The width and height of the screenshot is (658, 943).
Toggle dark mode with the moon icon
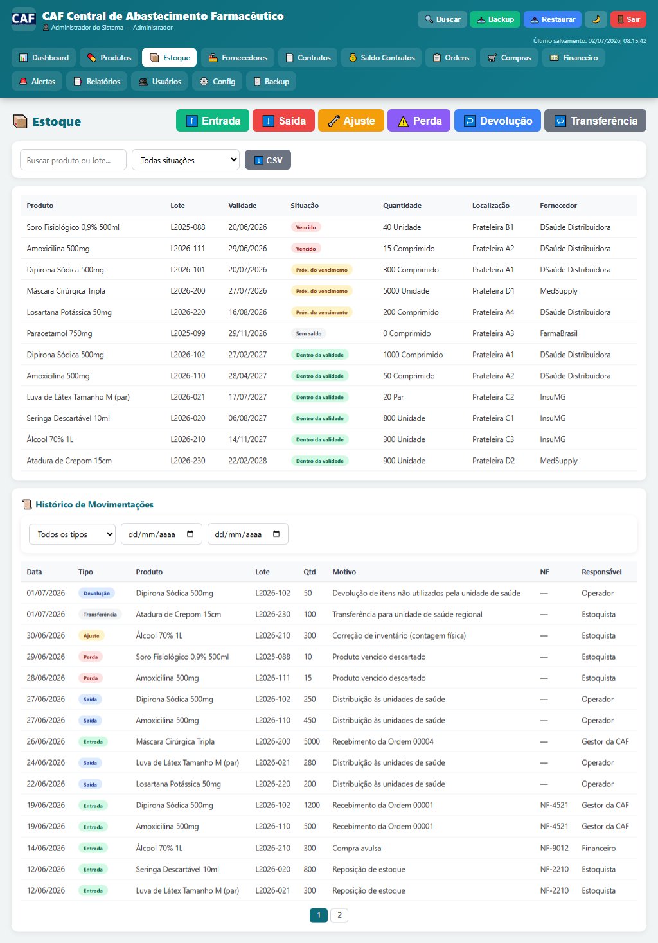click(x=596, y=19)
